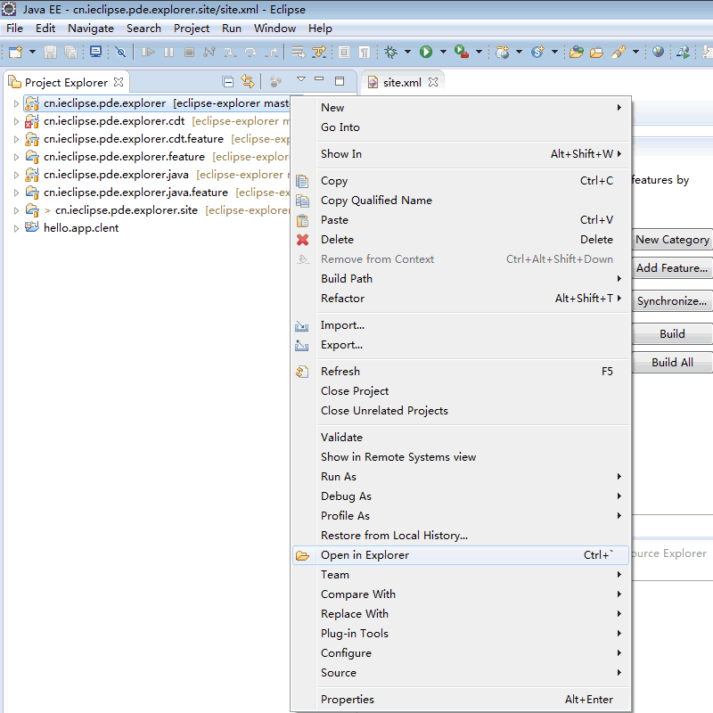Viewport: 713px width, 713px height.
Task: Choose Export from the context menu
Action: coord(461,345)
